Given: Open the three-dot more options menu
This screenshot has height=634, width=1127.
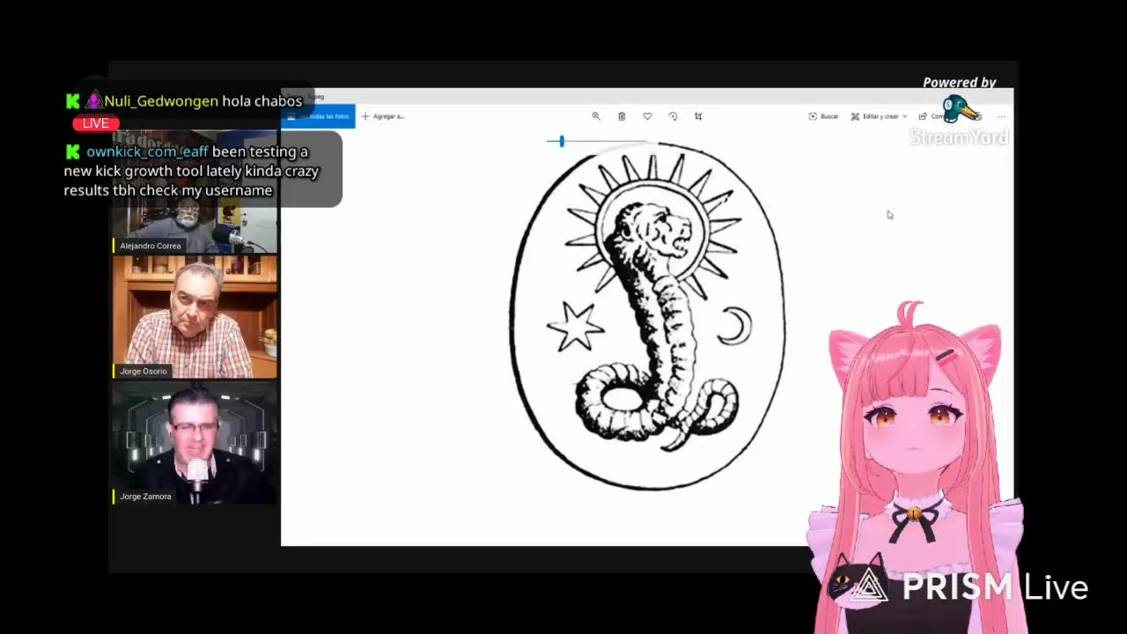Looking at the screenshot, I should [x=1001, y=116].
